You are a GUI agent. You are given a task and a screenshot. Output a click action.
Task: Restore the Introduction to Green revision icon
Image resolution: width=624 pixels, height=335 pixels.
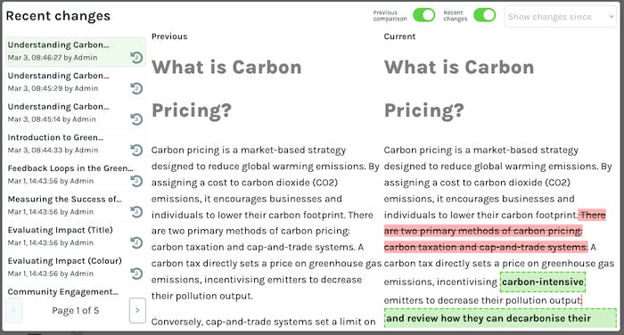(x=136, y=150)
